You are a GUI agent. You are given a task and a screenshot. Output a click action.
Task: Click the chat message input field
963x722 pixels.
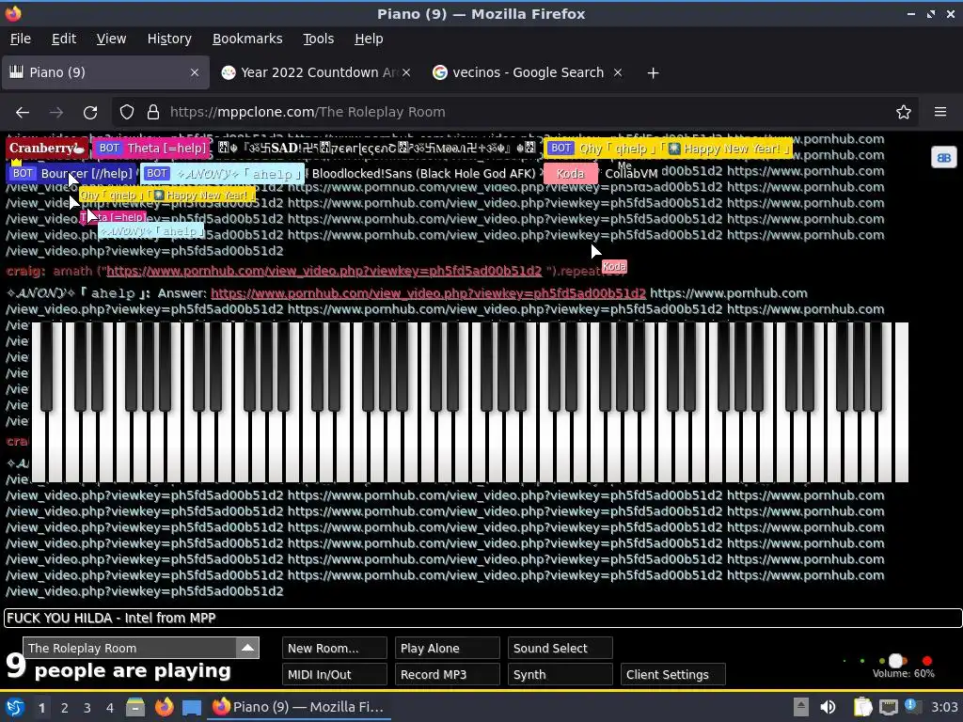[x=482, y=619]
